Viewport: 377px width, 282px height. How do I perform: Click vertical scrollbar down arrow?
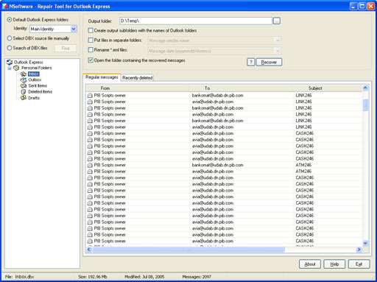(365, 243)
